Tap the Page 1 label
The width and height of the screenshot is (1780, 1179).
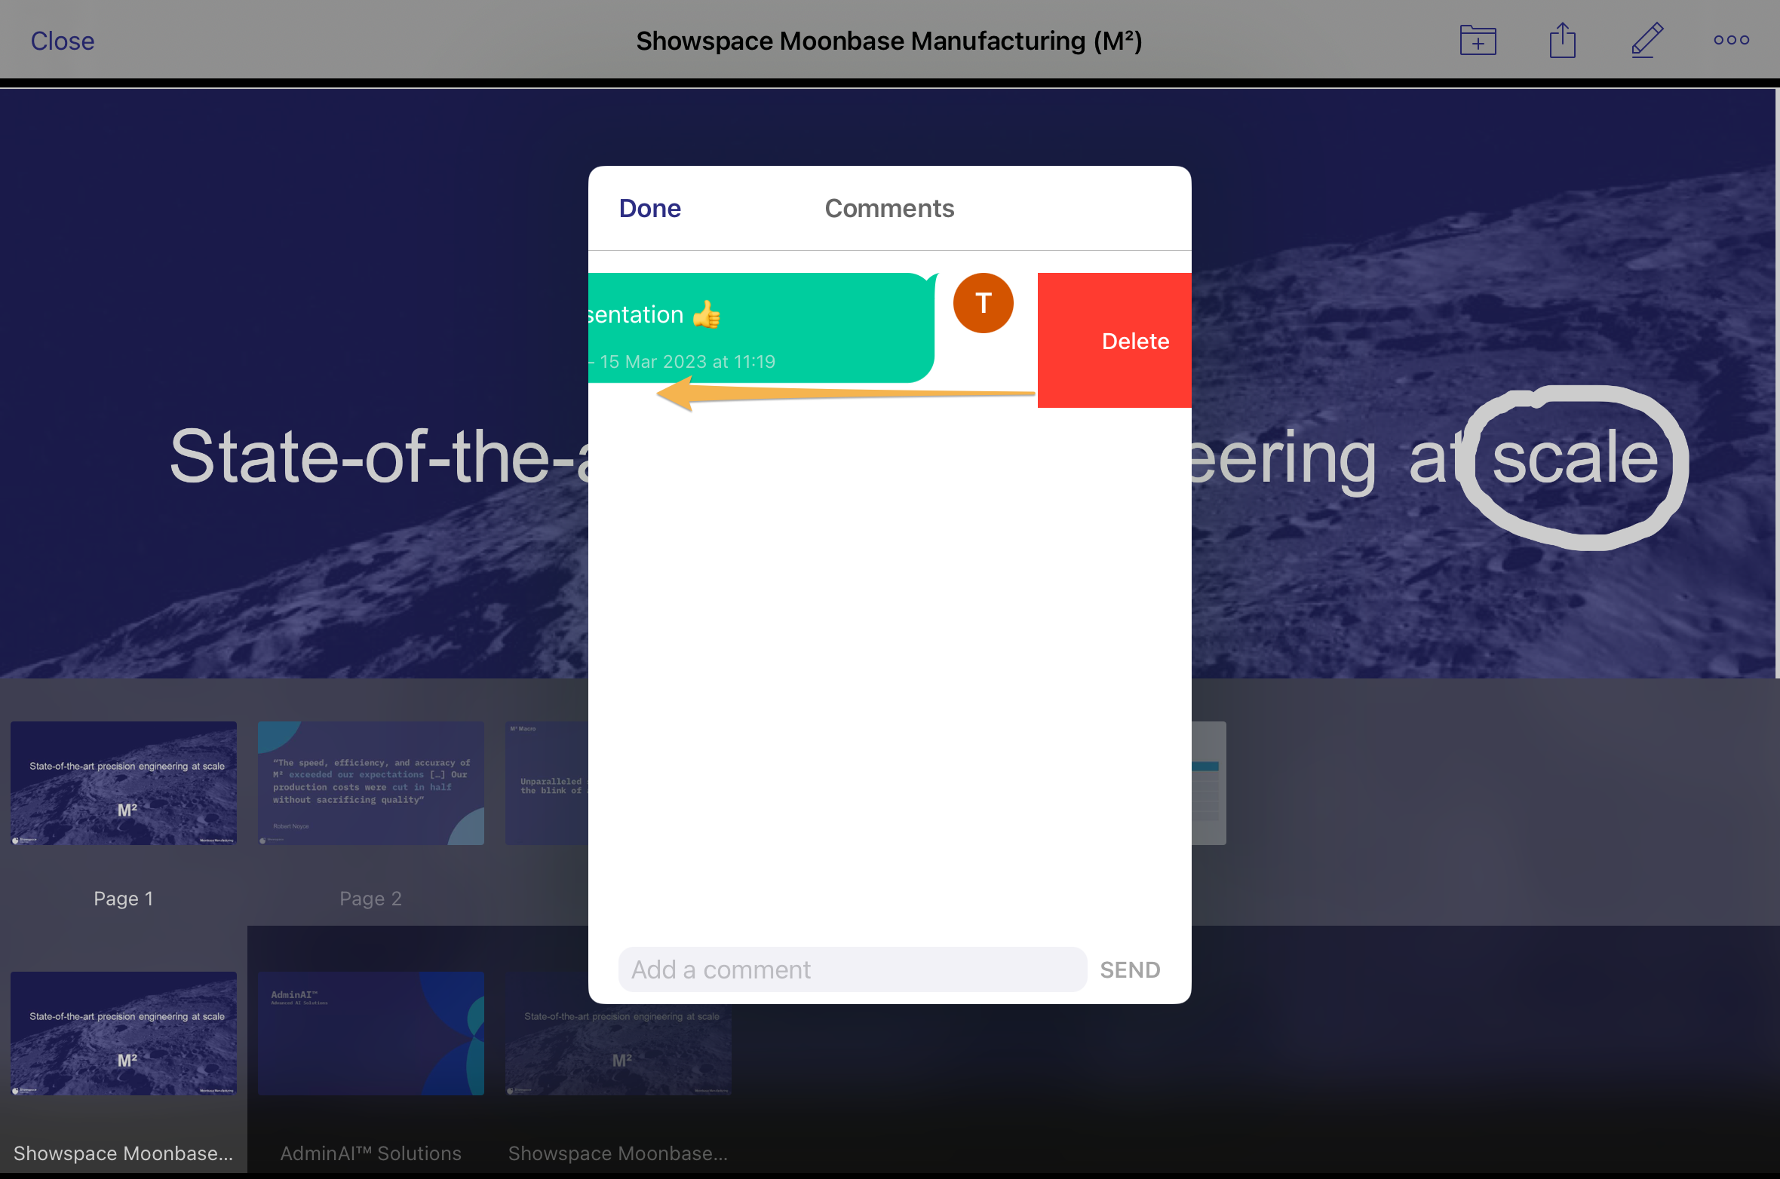(124, 899)
